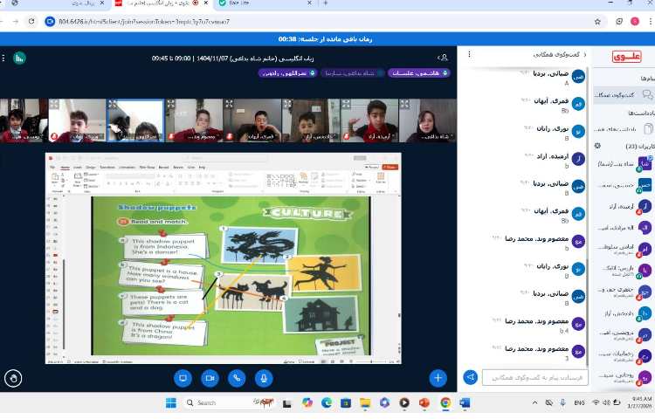Viewport: 655px width, 419px height.
Task: Switch to Chrome from the taskbar
Action: point(445,402)
